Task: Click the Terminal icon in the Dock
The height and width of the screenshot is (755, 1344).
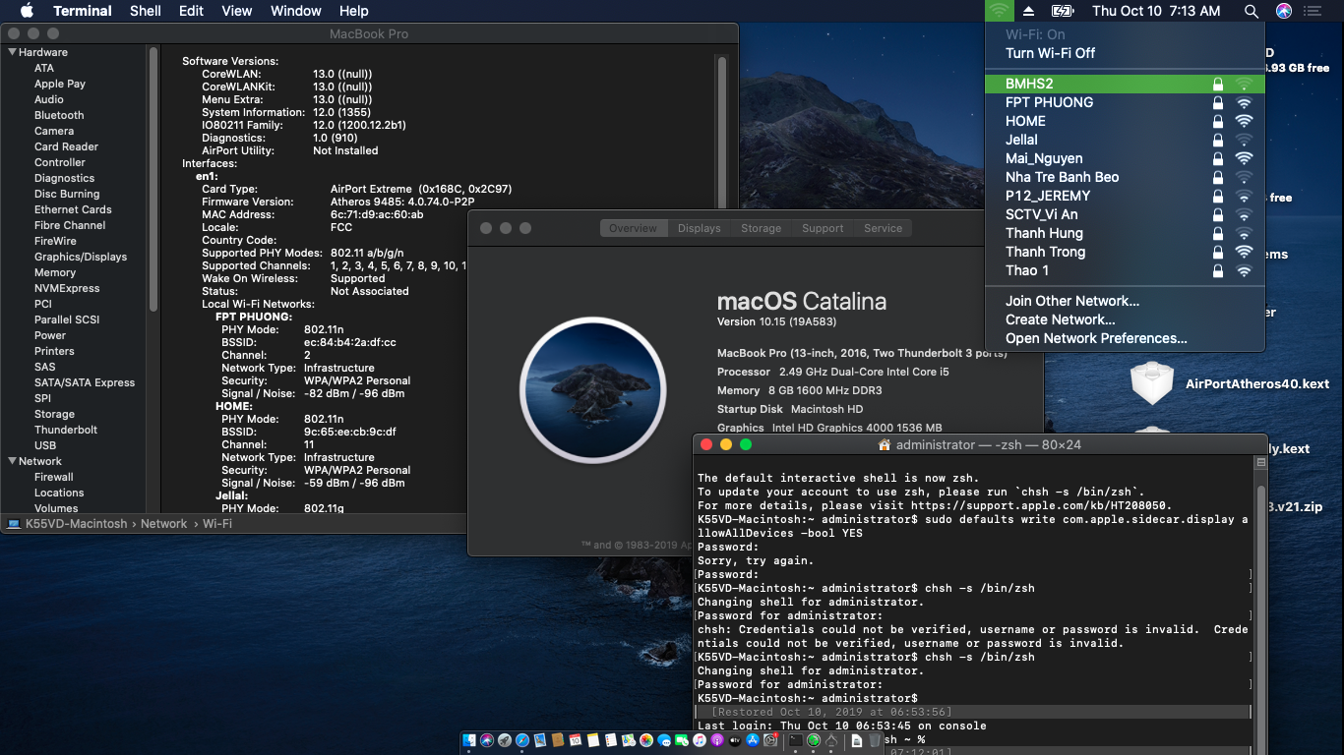Action: [796, 740]
